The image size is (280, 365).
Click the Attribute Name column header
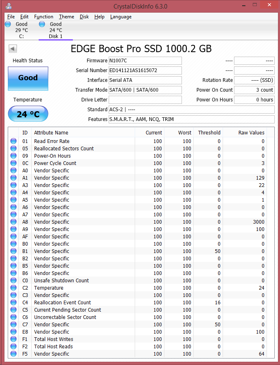(x=83, y=133)
